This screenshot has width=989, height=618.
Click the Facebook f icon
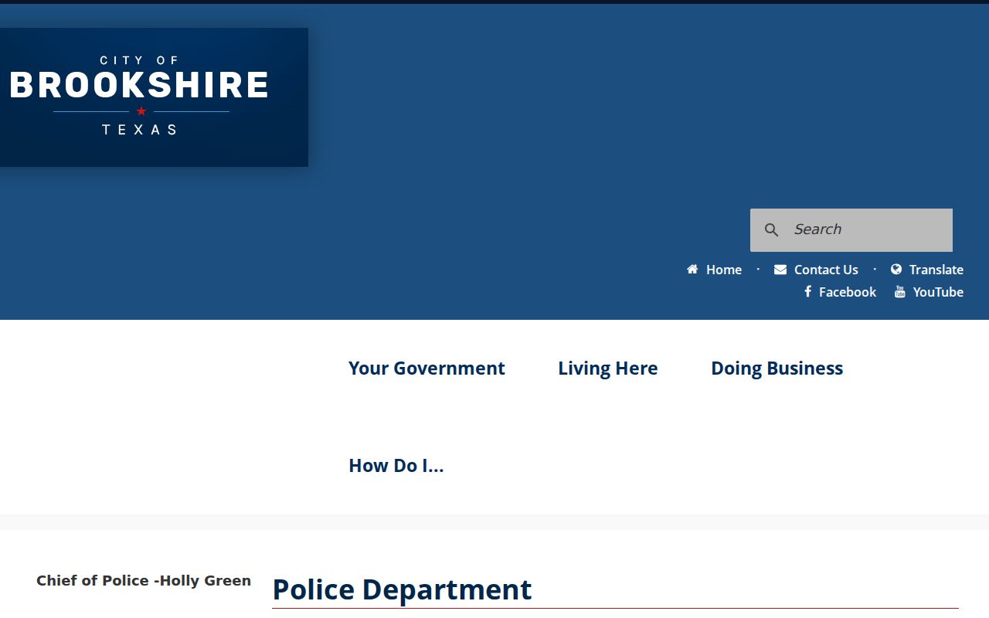pyautogui.click(x=808, y=291)
